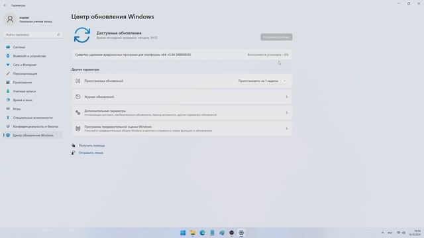Click the Windows Update sidebar icon
Viewport: 424px width, 238px height.
pyautogui.click(x=8, y=135)
